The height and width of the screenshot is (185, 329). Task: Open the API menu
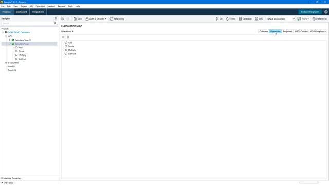31,6
